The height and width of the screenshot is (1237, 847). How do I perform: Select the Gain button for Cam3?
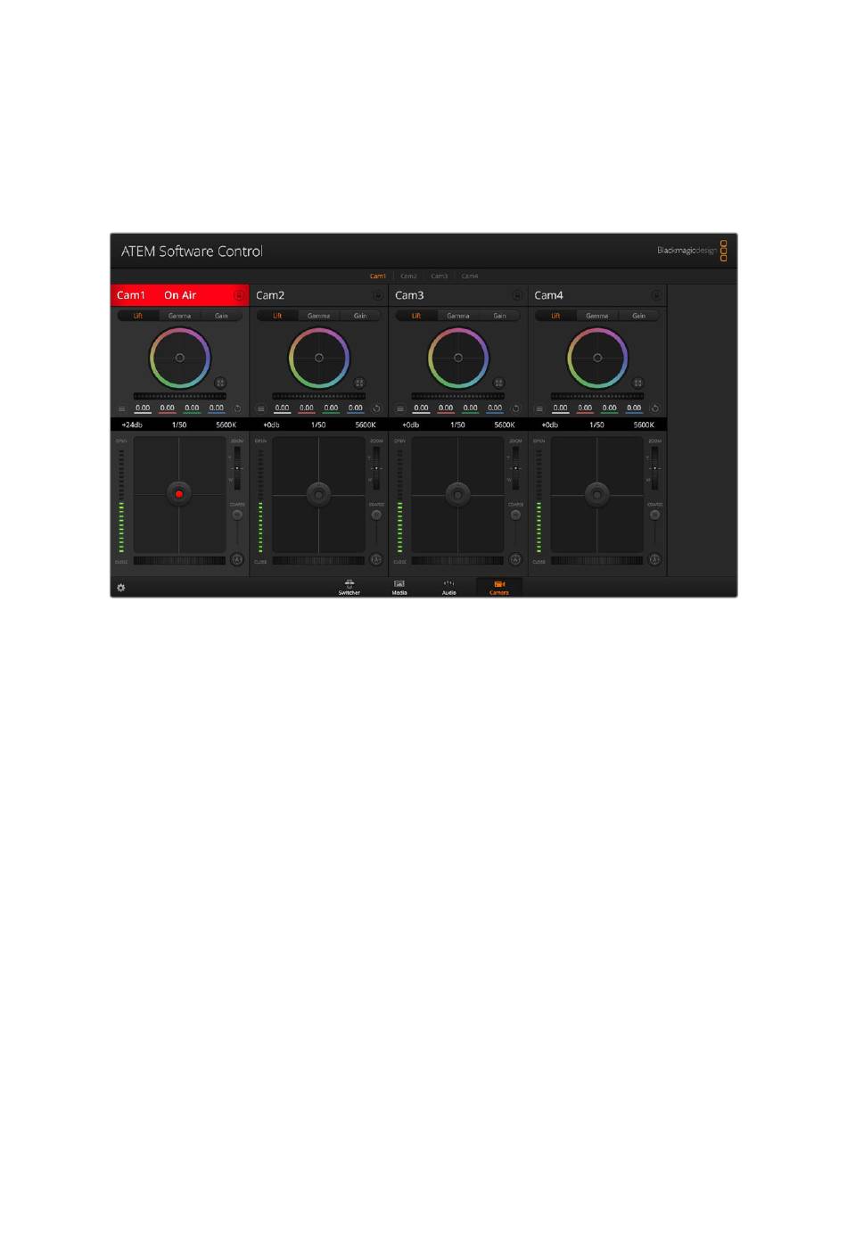499,316
